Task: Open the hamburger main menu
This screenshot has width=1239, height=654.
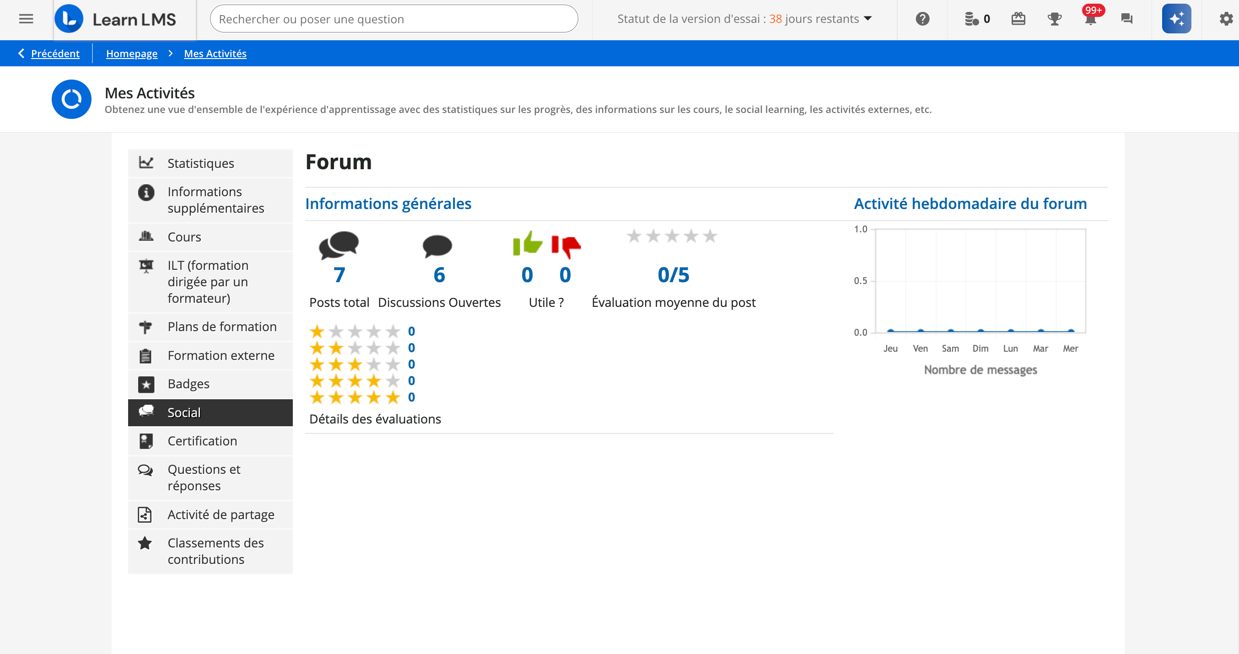Action: coord(26,19)
